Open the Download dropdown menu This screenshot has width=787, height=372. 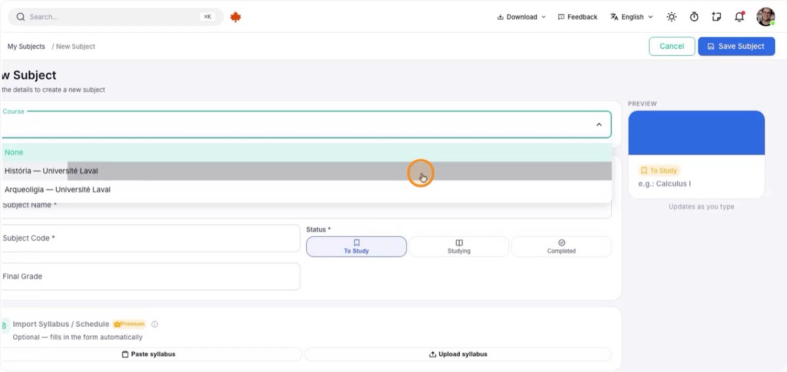tap(521, 17)
